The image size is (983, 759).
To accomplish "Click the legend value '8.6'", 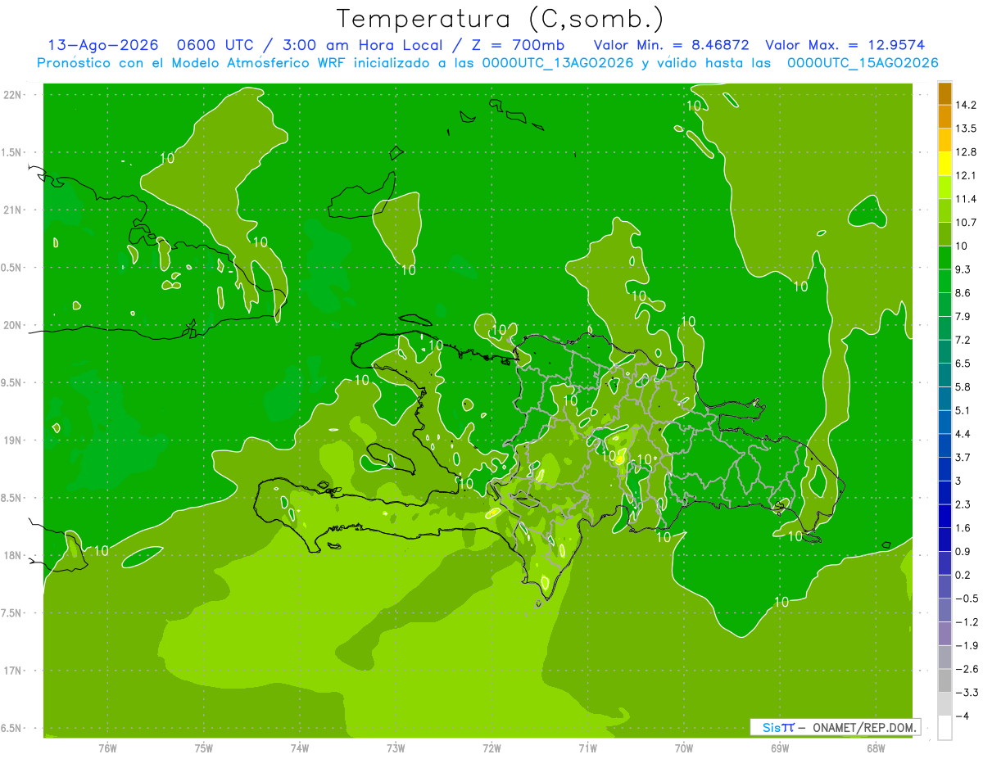I will [963, 293].
